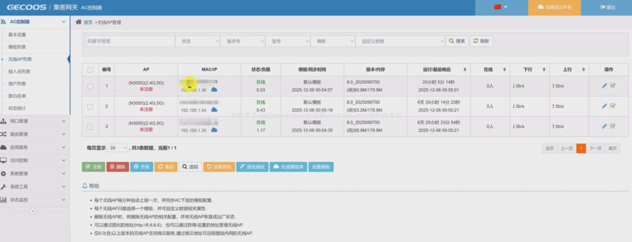Viewport: 632px width, 242px height.
Task: Open cloud link for AP 192.168.1.54
Action: click(x=214, y=110)
